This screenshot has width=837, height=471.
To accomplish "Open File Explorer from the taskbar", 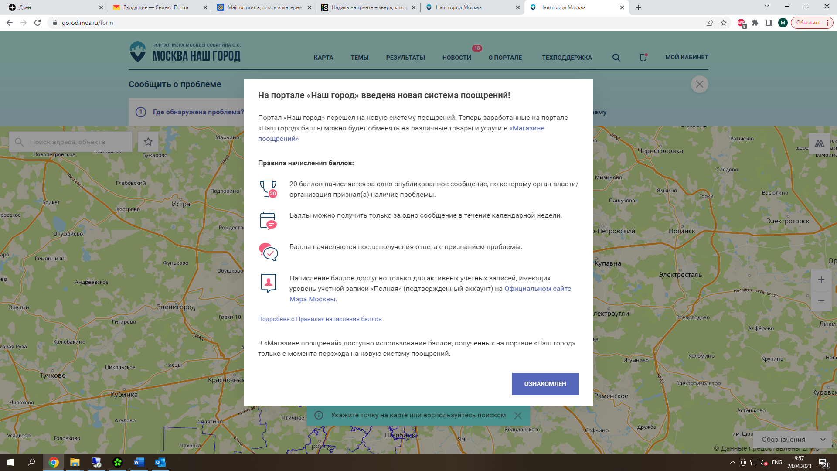I will coord(75,462).
